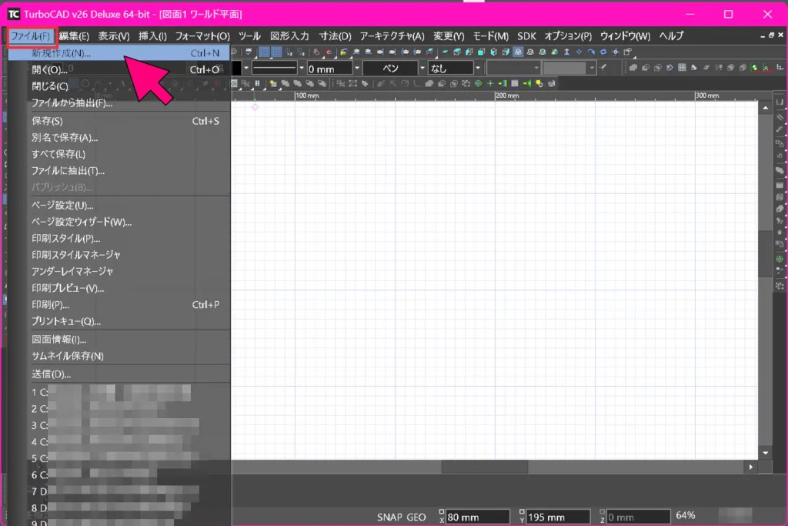The width and height of the screenshot is (788, 526).
Task: Click the person with axis UCS icon
Action: pos(767,68)
